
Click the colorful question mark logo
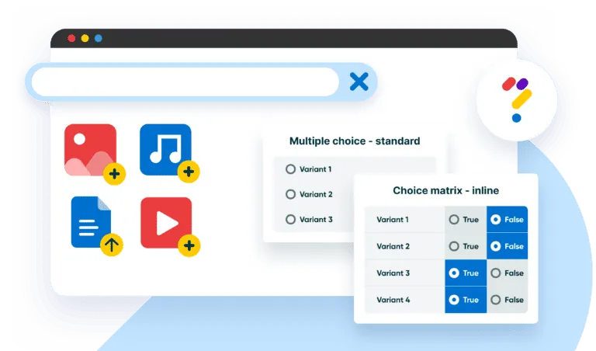pos(517,100)
